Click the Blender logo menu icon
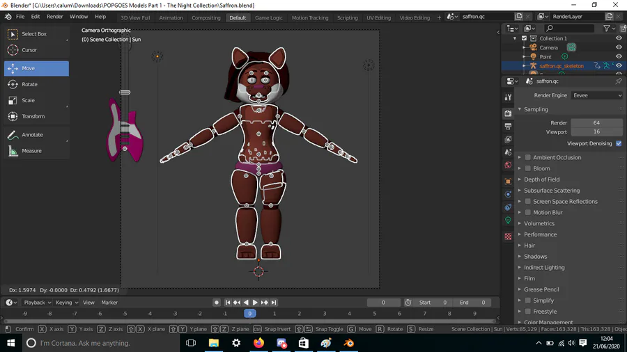This screenshot has width=627, height=352. 8,17
